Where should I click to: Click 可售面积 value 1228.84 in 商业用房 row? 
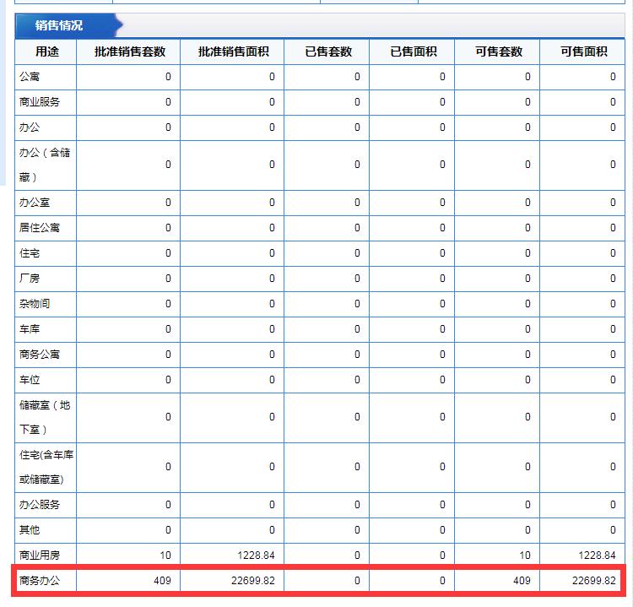pos(597,556)
